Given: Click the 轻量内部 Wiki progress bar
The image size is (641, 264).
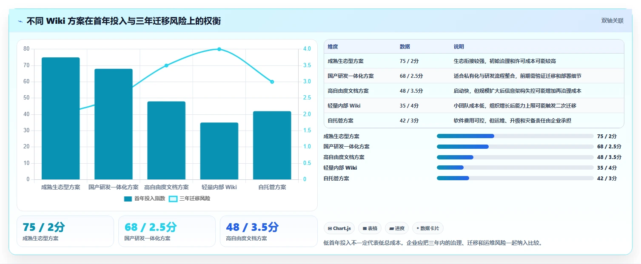Looking at the screenshot, I should [515, 167].
